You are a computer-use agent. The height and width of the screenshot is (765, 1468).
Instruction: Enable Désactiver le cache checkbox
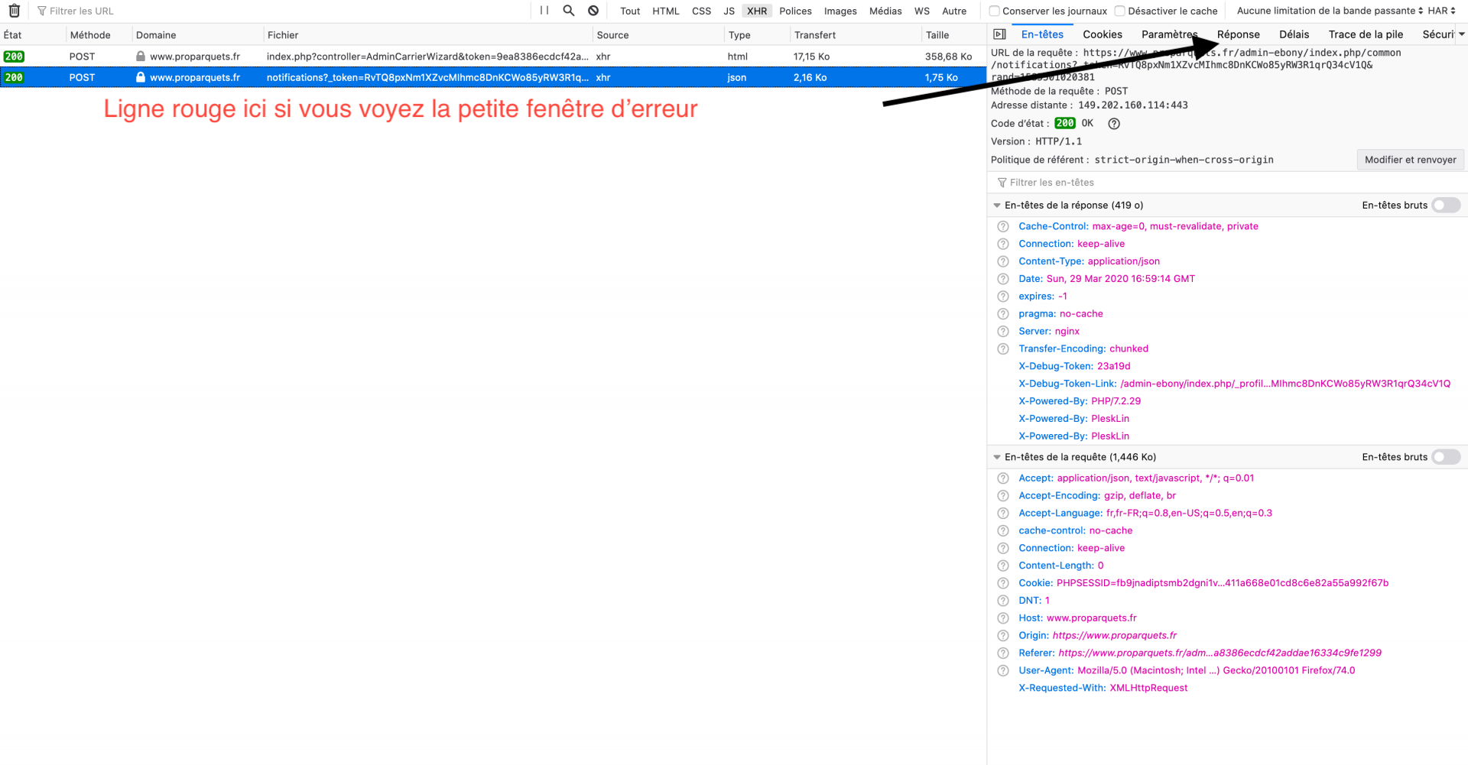(x=1120, y=11)
